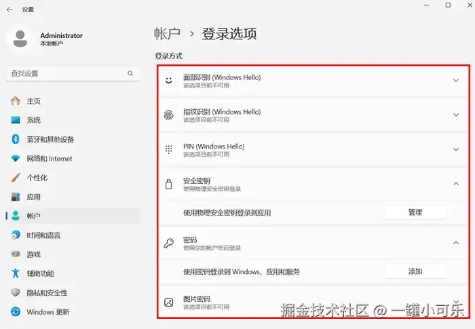
Task: Click the 游戏 gamepad icon
Action: click(x=16, y=254)
